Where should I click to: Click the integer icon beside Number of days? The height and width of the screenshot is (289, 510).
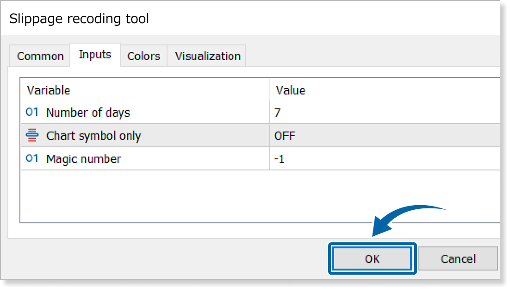32,112
